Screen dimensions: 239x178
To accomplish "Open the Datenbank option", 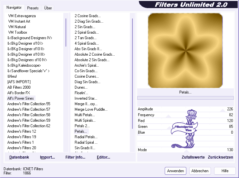I will pyautogui.click(x=19, y=157).
